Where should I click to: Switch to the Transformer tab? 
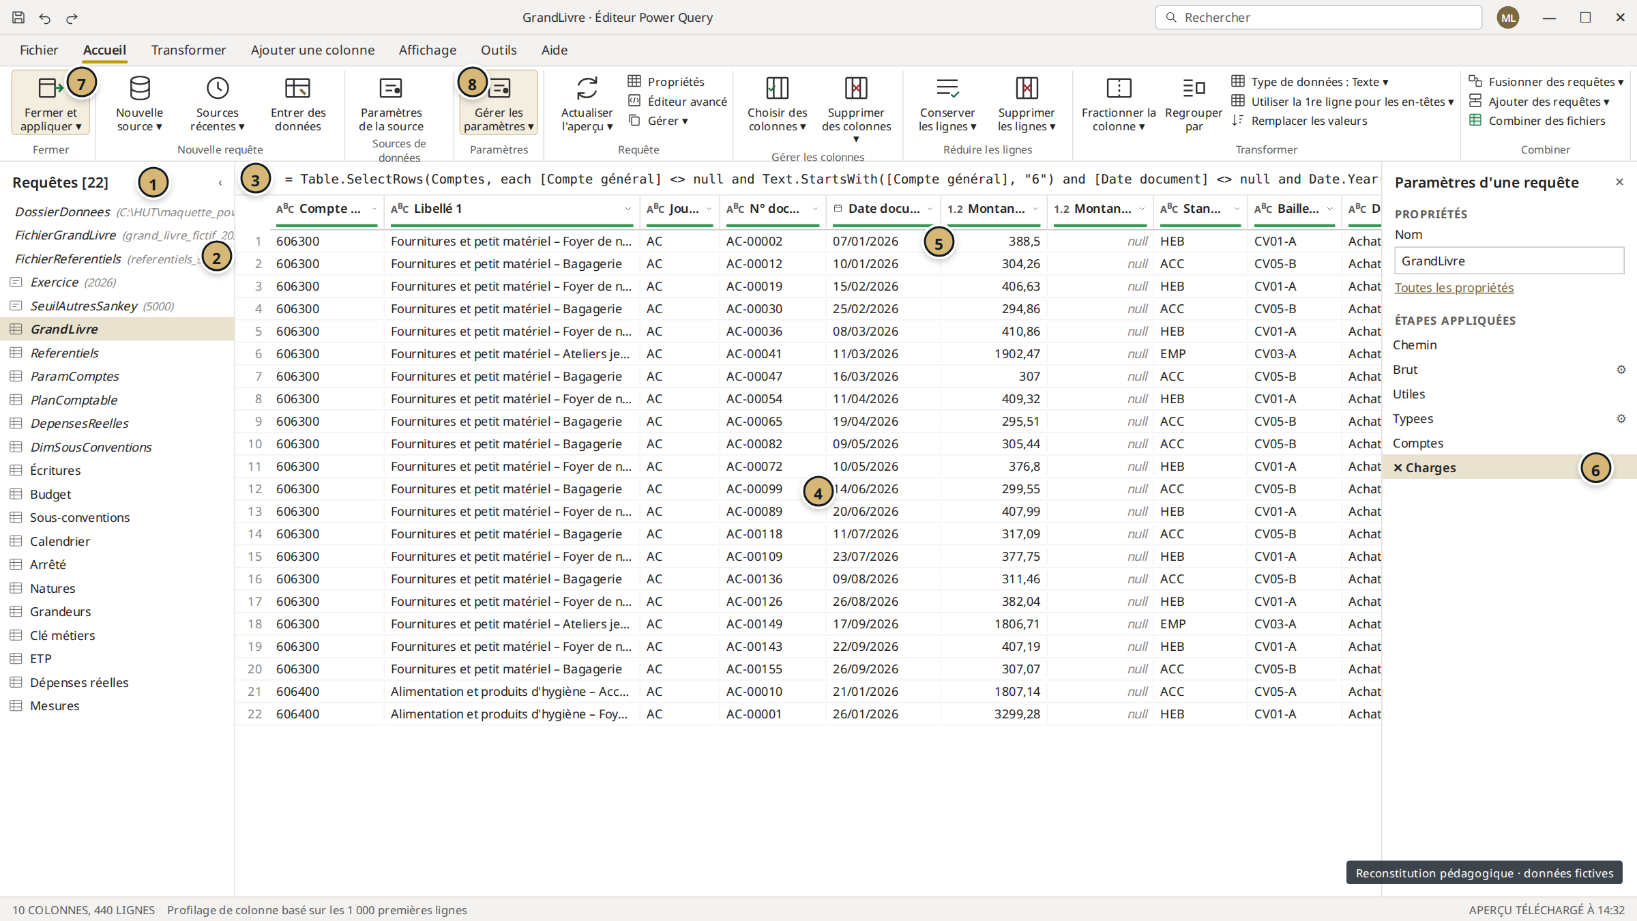pos(188,50)
